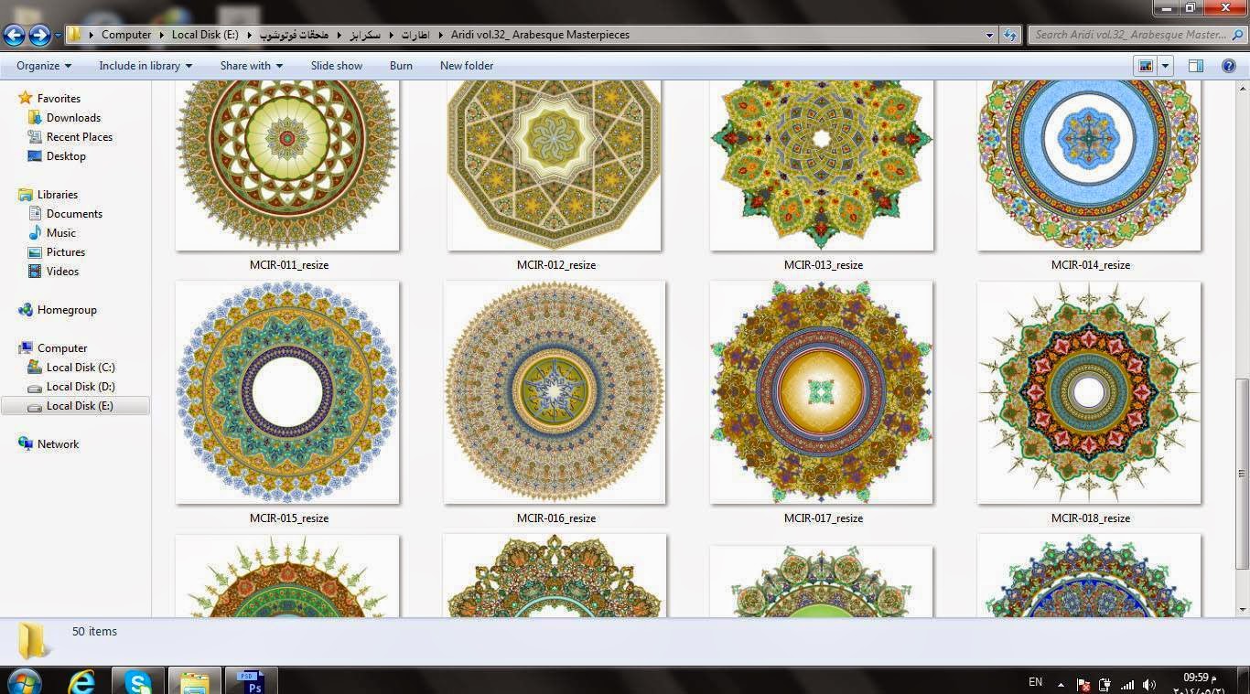
Task: Open Desktop in Favorites
Action: point(66,155)
